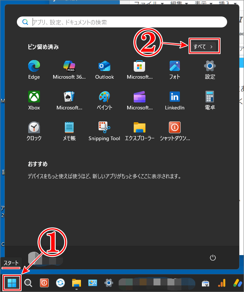Open the white toolbox taskbar icon
This screenshot has width=244, height=292.
[x=206, y=283]
